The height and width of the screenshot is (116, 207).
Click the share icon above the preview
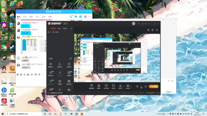click(x=157, y=30)
